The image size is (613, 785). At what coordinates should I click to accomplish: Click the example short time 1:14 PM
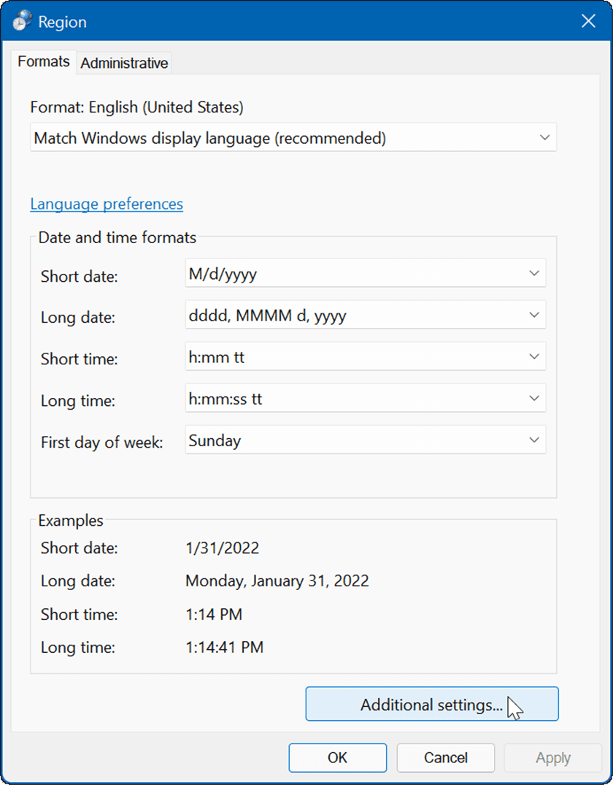point(214,614)
